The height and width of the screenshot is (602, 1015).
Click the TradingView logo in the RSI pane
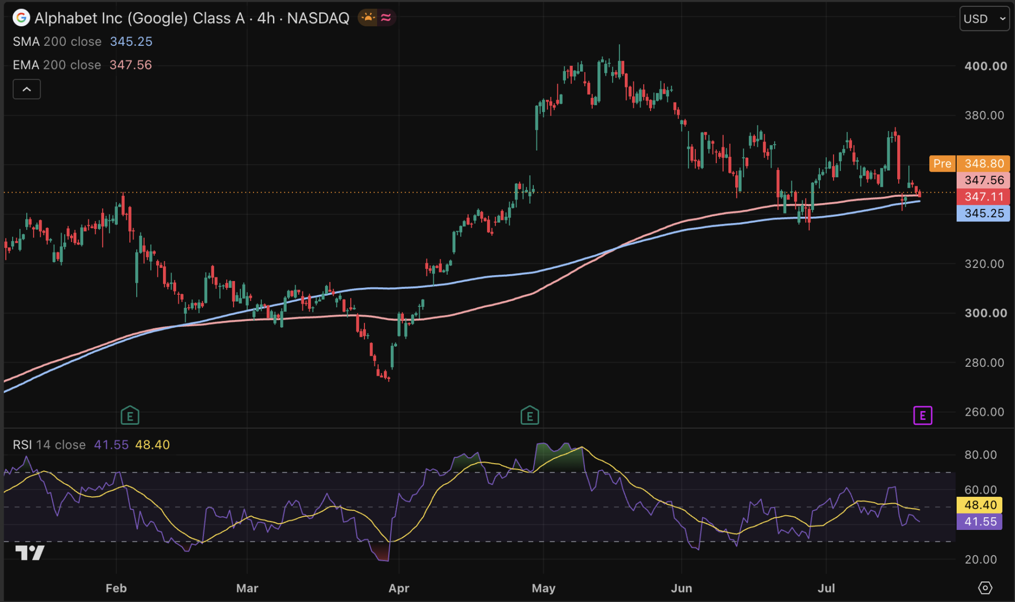point(30,553)
